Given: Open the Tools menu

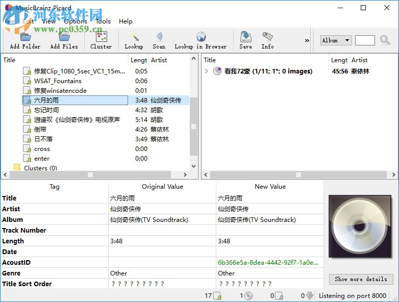Looking at the screenshot, I should coord(103,21).
